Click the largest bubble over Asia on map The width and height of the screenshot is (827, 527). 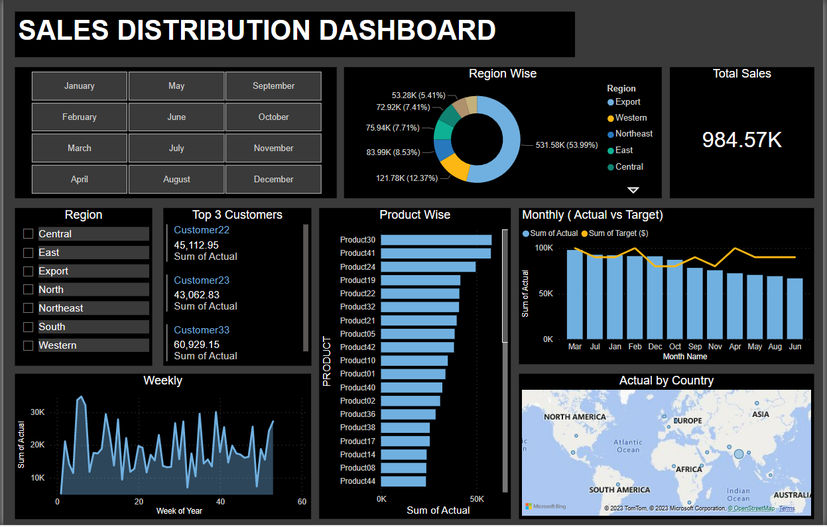pyautogui.click(x=739, y=454)
